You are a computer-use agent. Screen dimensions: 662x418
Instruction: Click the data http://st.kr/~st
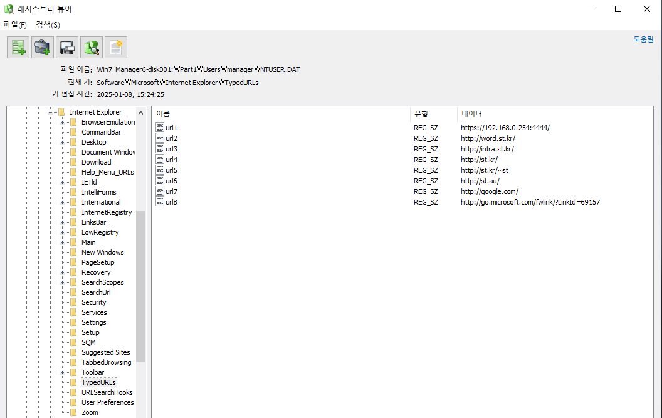pyautogui.click(x=485, y=170)
